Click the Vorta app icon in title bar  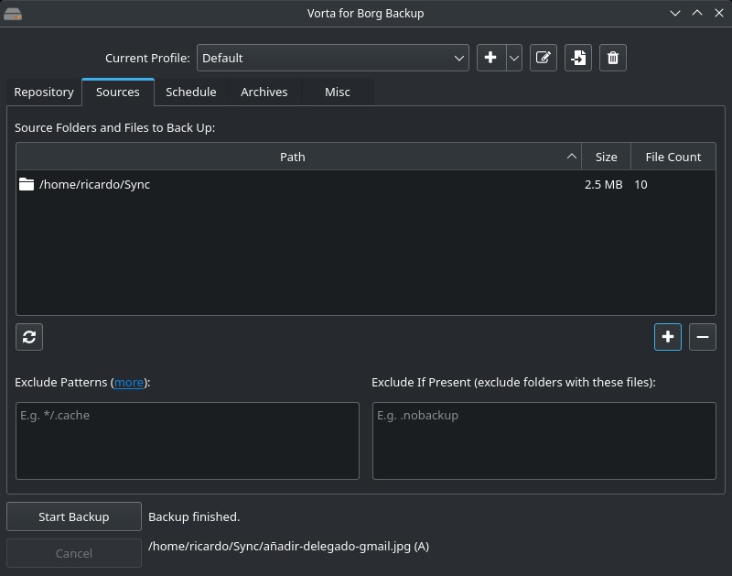point(13,14)
